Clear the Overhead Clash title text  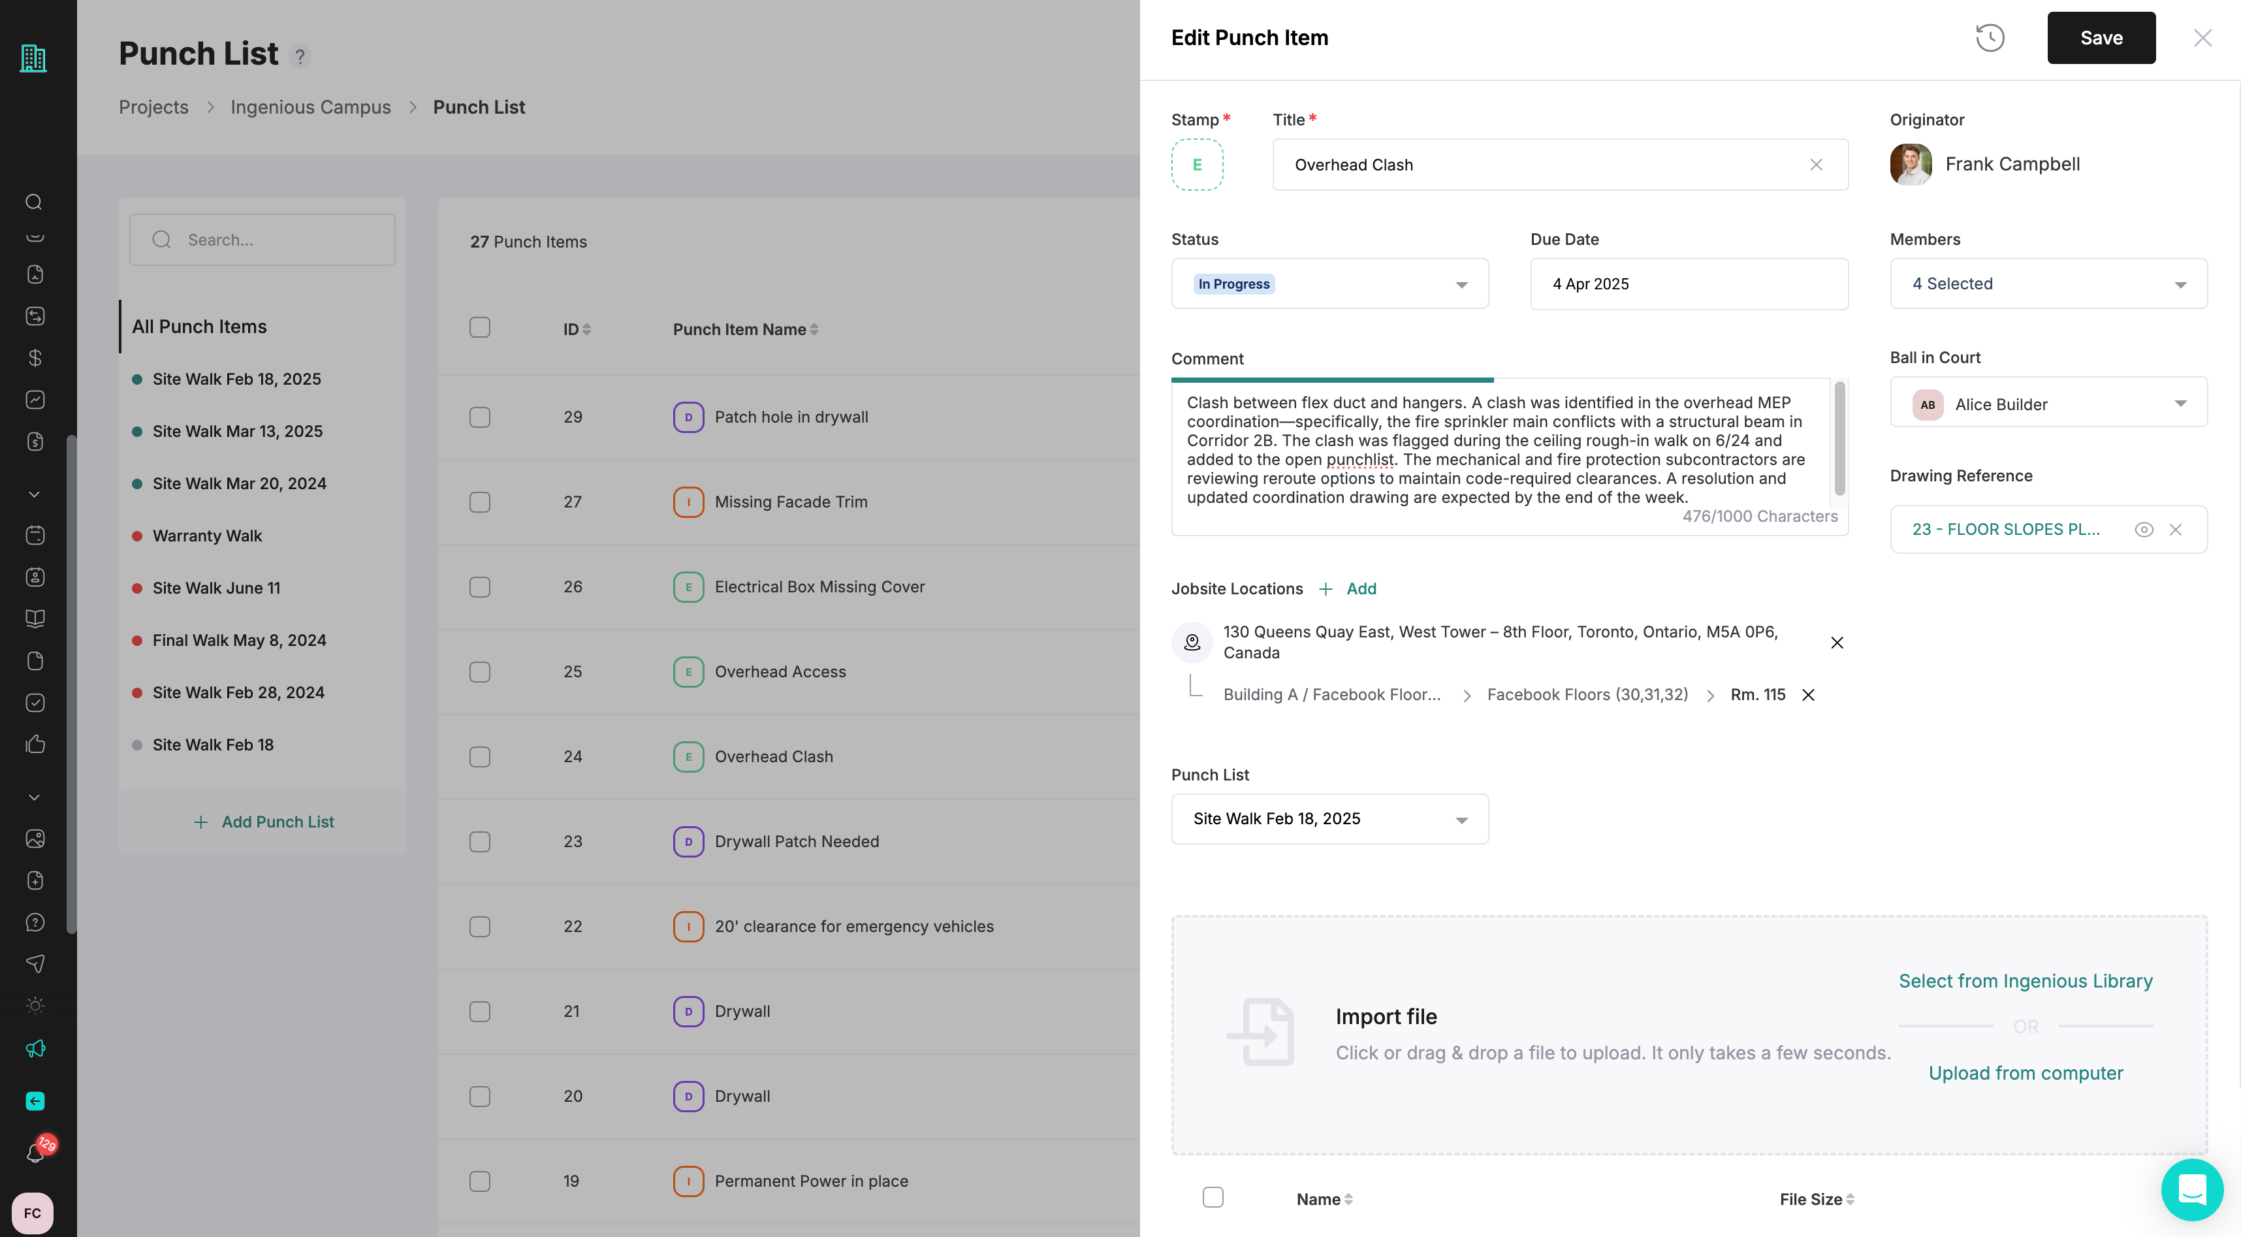[1816, 165]
